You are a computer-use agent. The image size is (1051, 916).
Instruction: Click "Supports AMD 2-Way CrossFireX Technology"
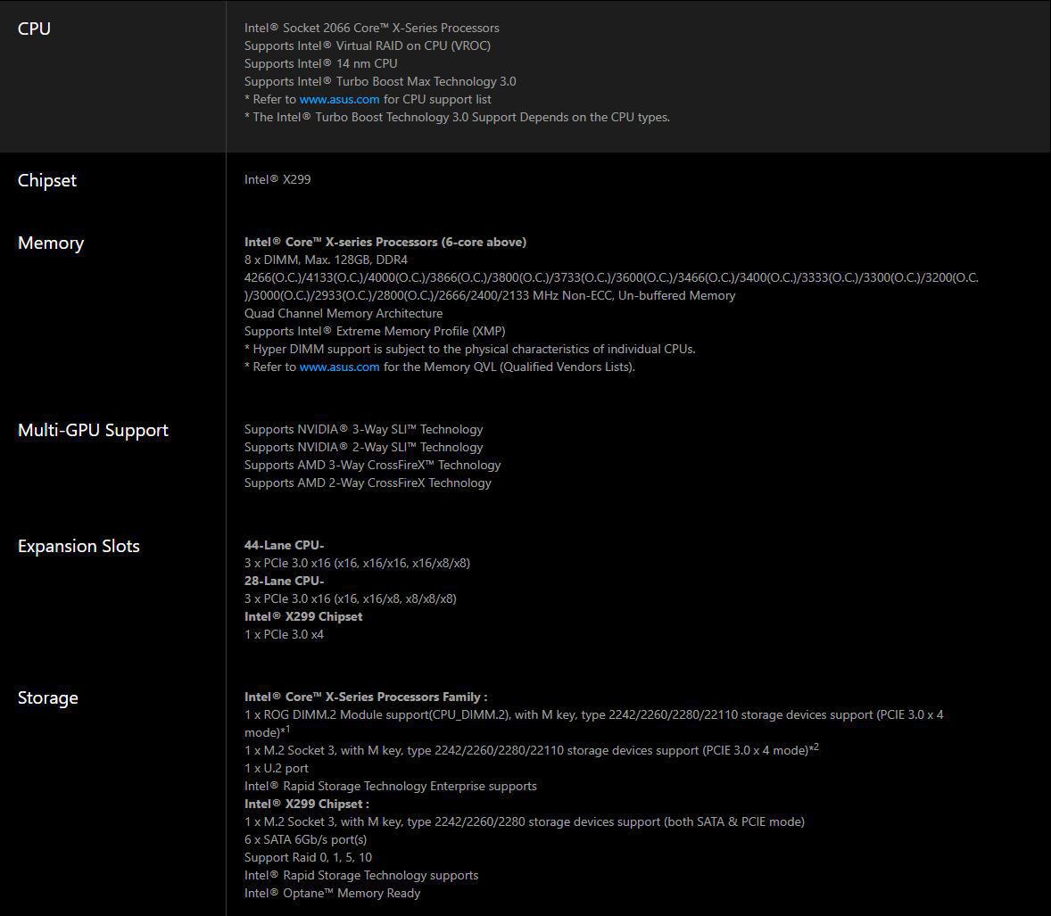pyautogui.click(x=368, y=483)
